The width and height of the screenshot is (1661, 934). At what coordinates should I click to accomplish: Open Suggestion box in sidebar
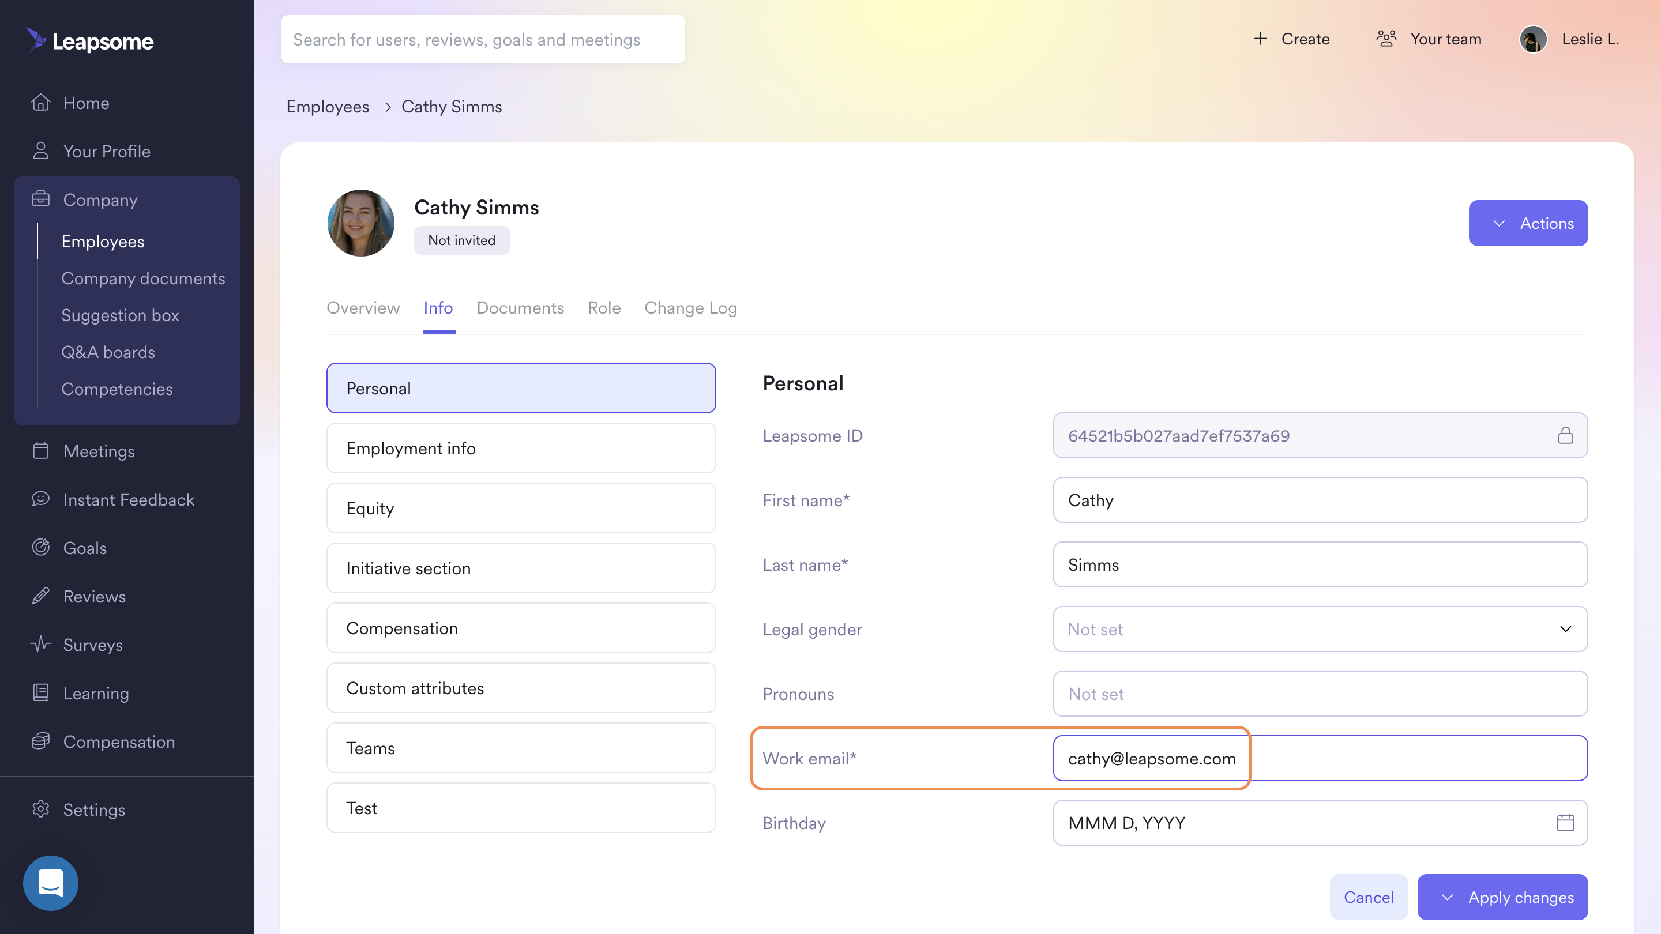[120, 315]
